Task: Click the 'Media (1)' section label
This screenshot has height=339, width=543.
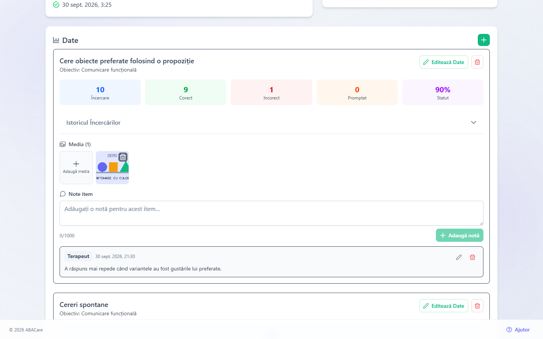Action: [x=80, y=144]
